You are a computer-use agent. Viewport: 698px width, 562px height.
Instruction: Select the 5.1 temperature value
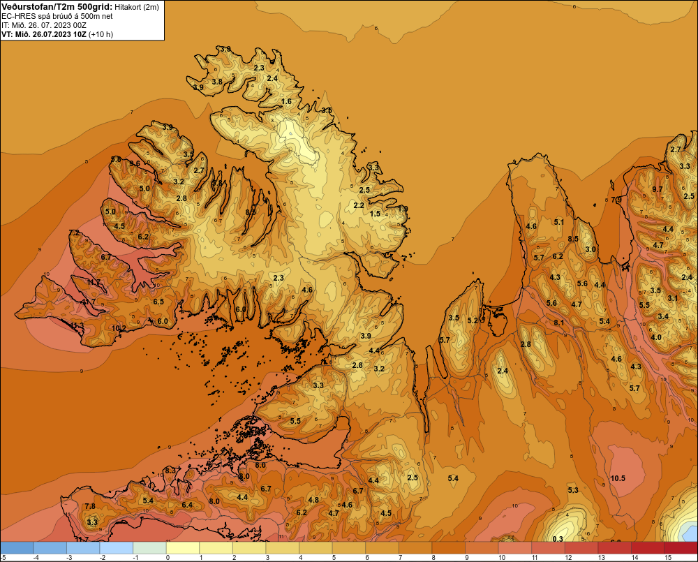(558, 222)
